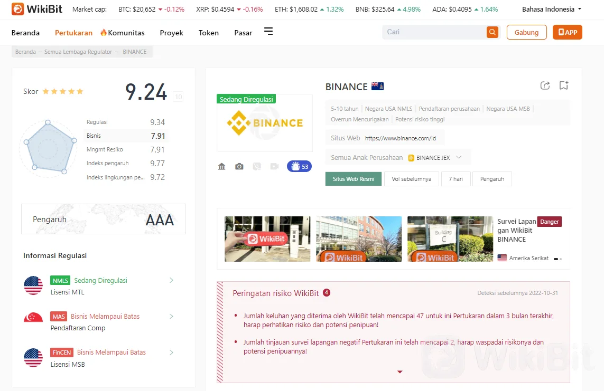Click the ETH price ticker
Image resolution: width=604 pixels, height=391 pixels.
309,9
